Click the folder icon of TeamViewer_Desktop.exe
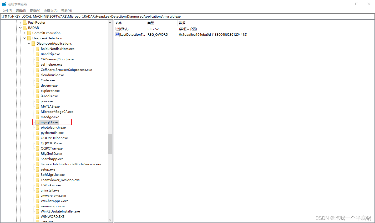 click(38, 180)
